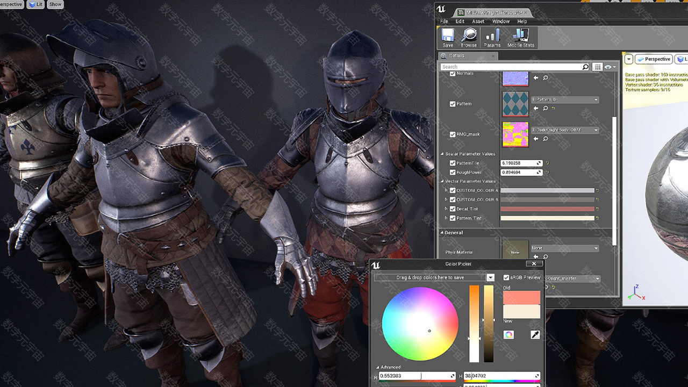Image resolution: width=688 pixels, height=387 pixels.
Task: Expand Pattern_Tint channels
Action: (446, 218)
